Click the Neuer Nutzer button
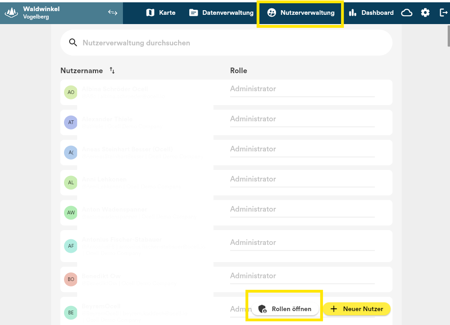Screen dimensions: 450x325 pos(357,309)
